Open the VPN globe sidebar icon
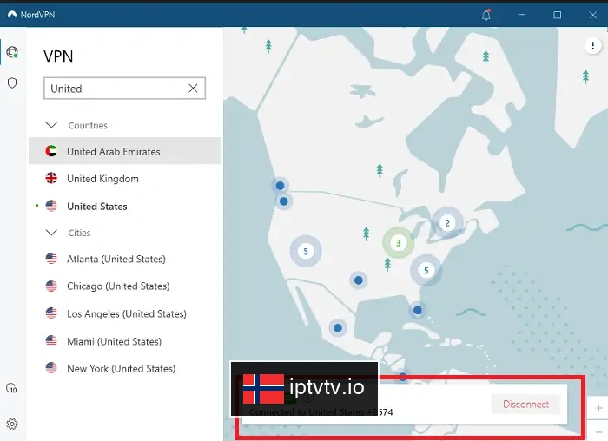The height and width of the screenshot is (441, 608). tap(12, 51)
